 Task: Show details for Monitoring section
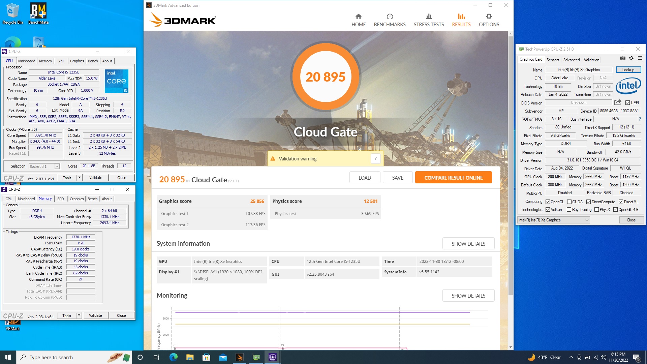[x=468, y=296]
